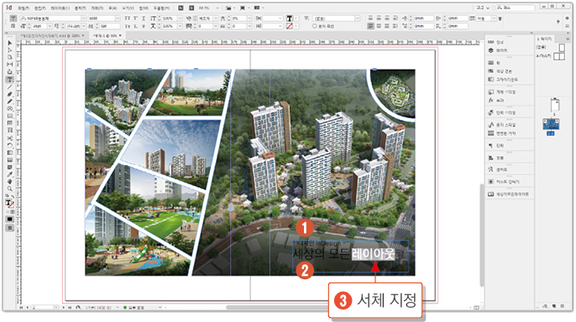Open the font family dropdown

coord(83,18)
